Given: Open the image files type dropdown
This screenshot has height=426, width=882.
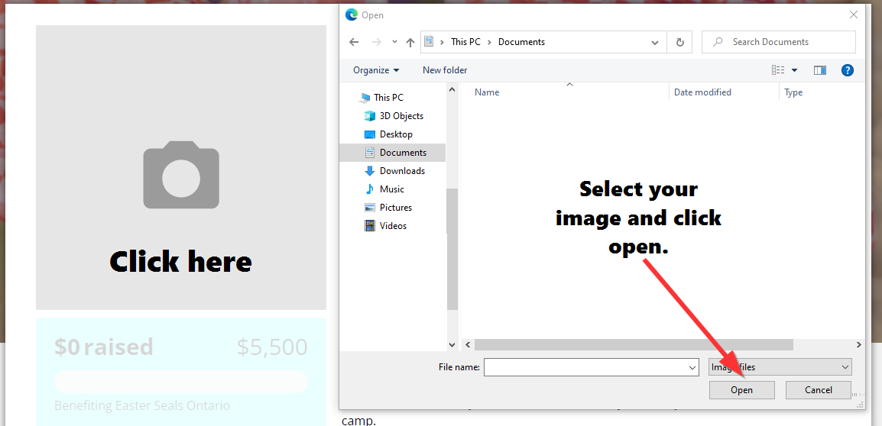Looking at the screenshot, I should click(x=780, y=367).
